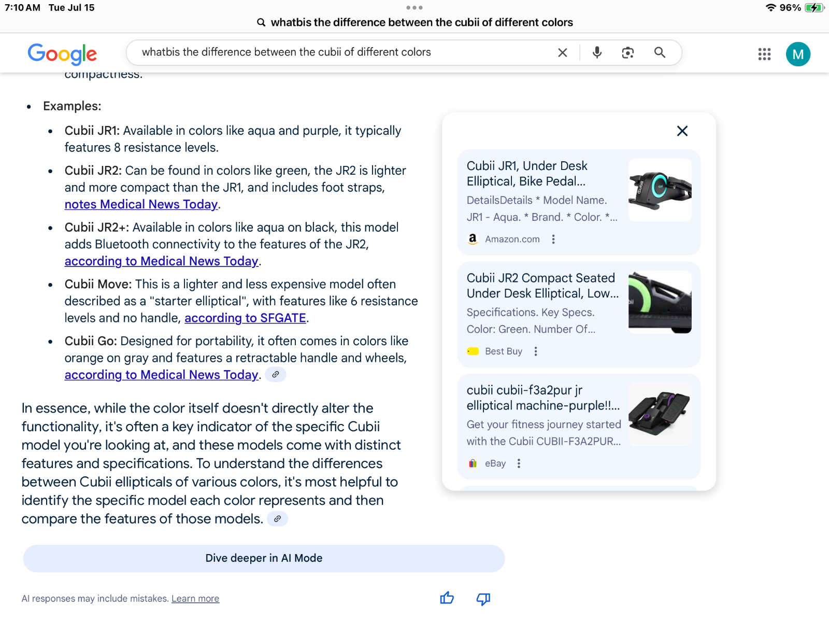
Task: Open more options for Amazon.com source
Action: (553, 239)
